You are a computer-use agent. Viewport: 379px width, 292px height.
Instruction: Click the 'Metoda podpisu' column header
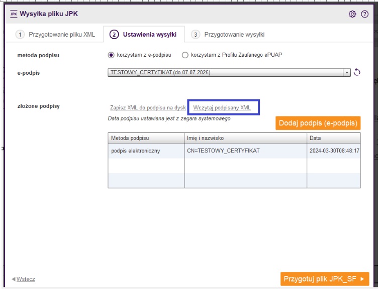click(146, 138)
